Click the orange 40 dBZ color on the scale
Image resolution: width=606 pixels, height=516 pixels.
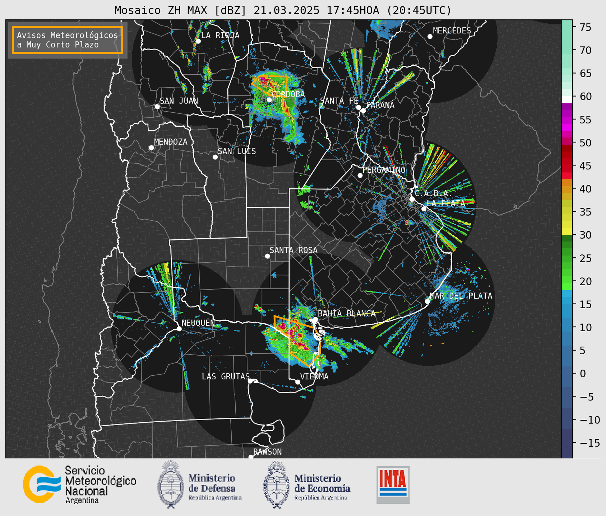click(567, 189)
